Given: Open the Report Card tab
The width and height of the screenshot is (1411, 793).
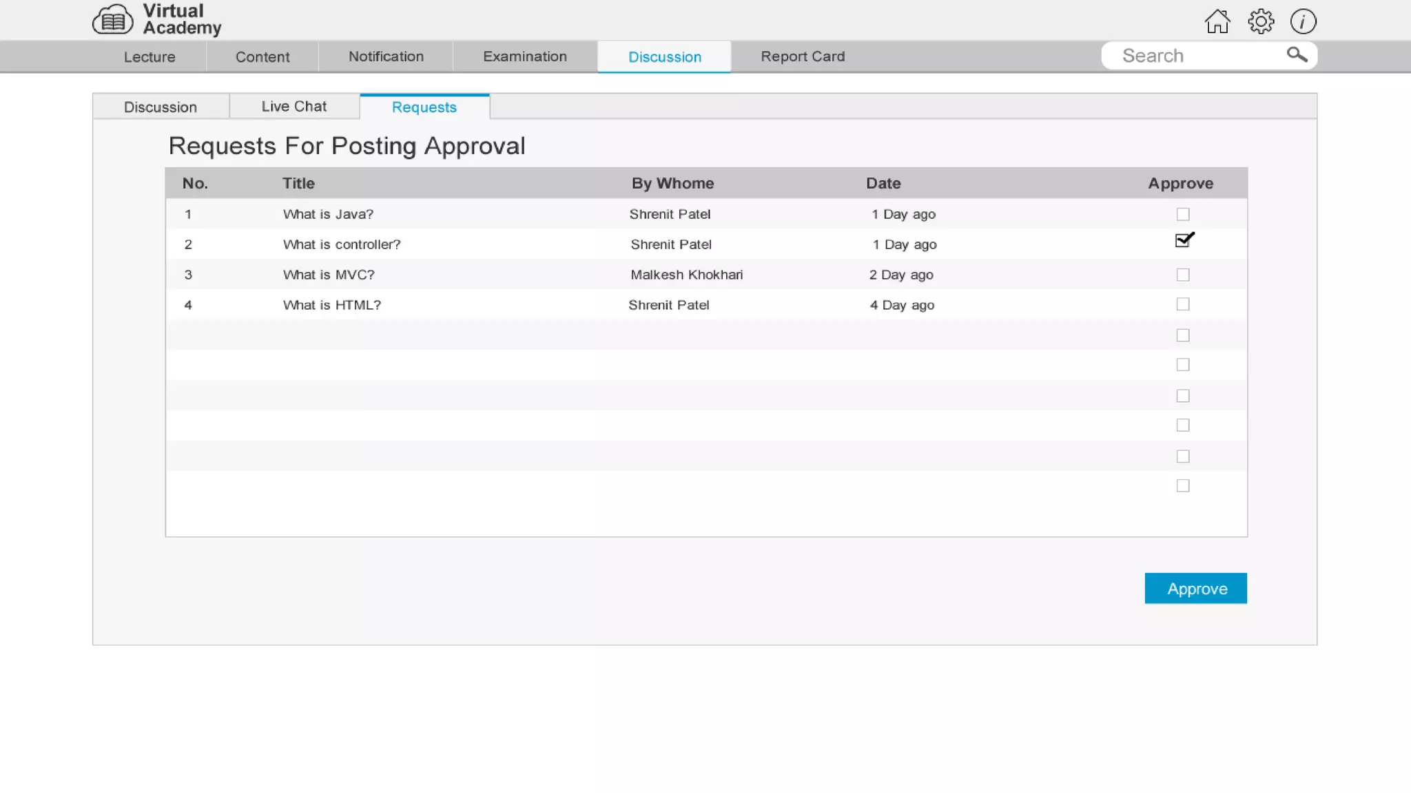Looking at the screenshot, I should pos(803,56).
